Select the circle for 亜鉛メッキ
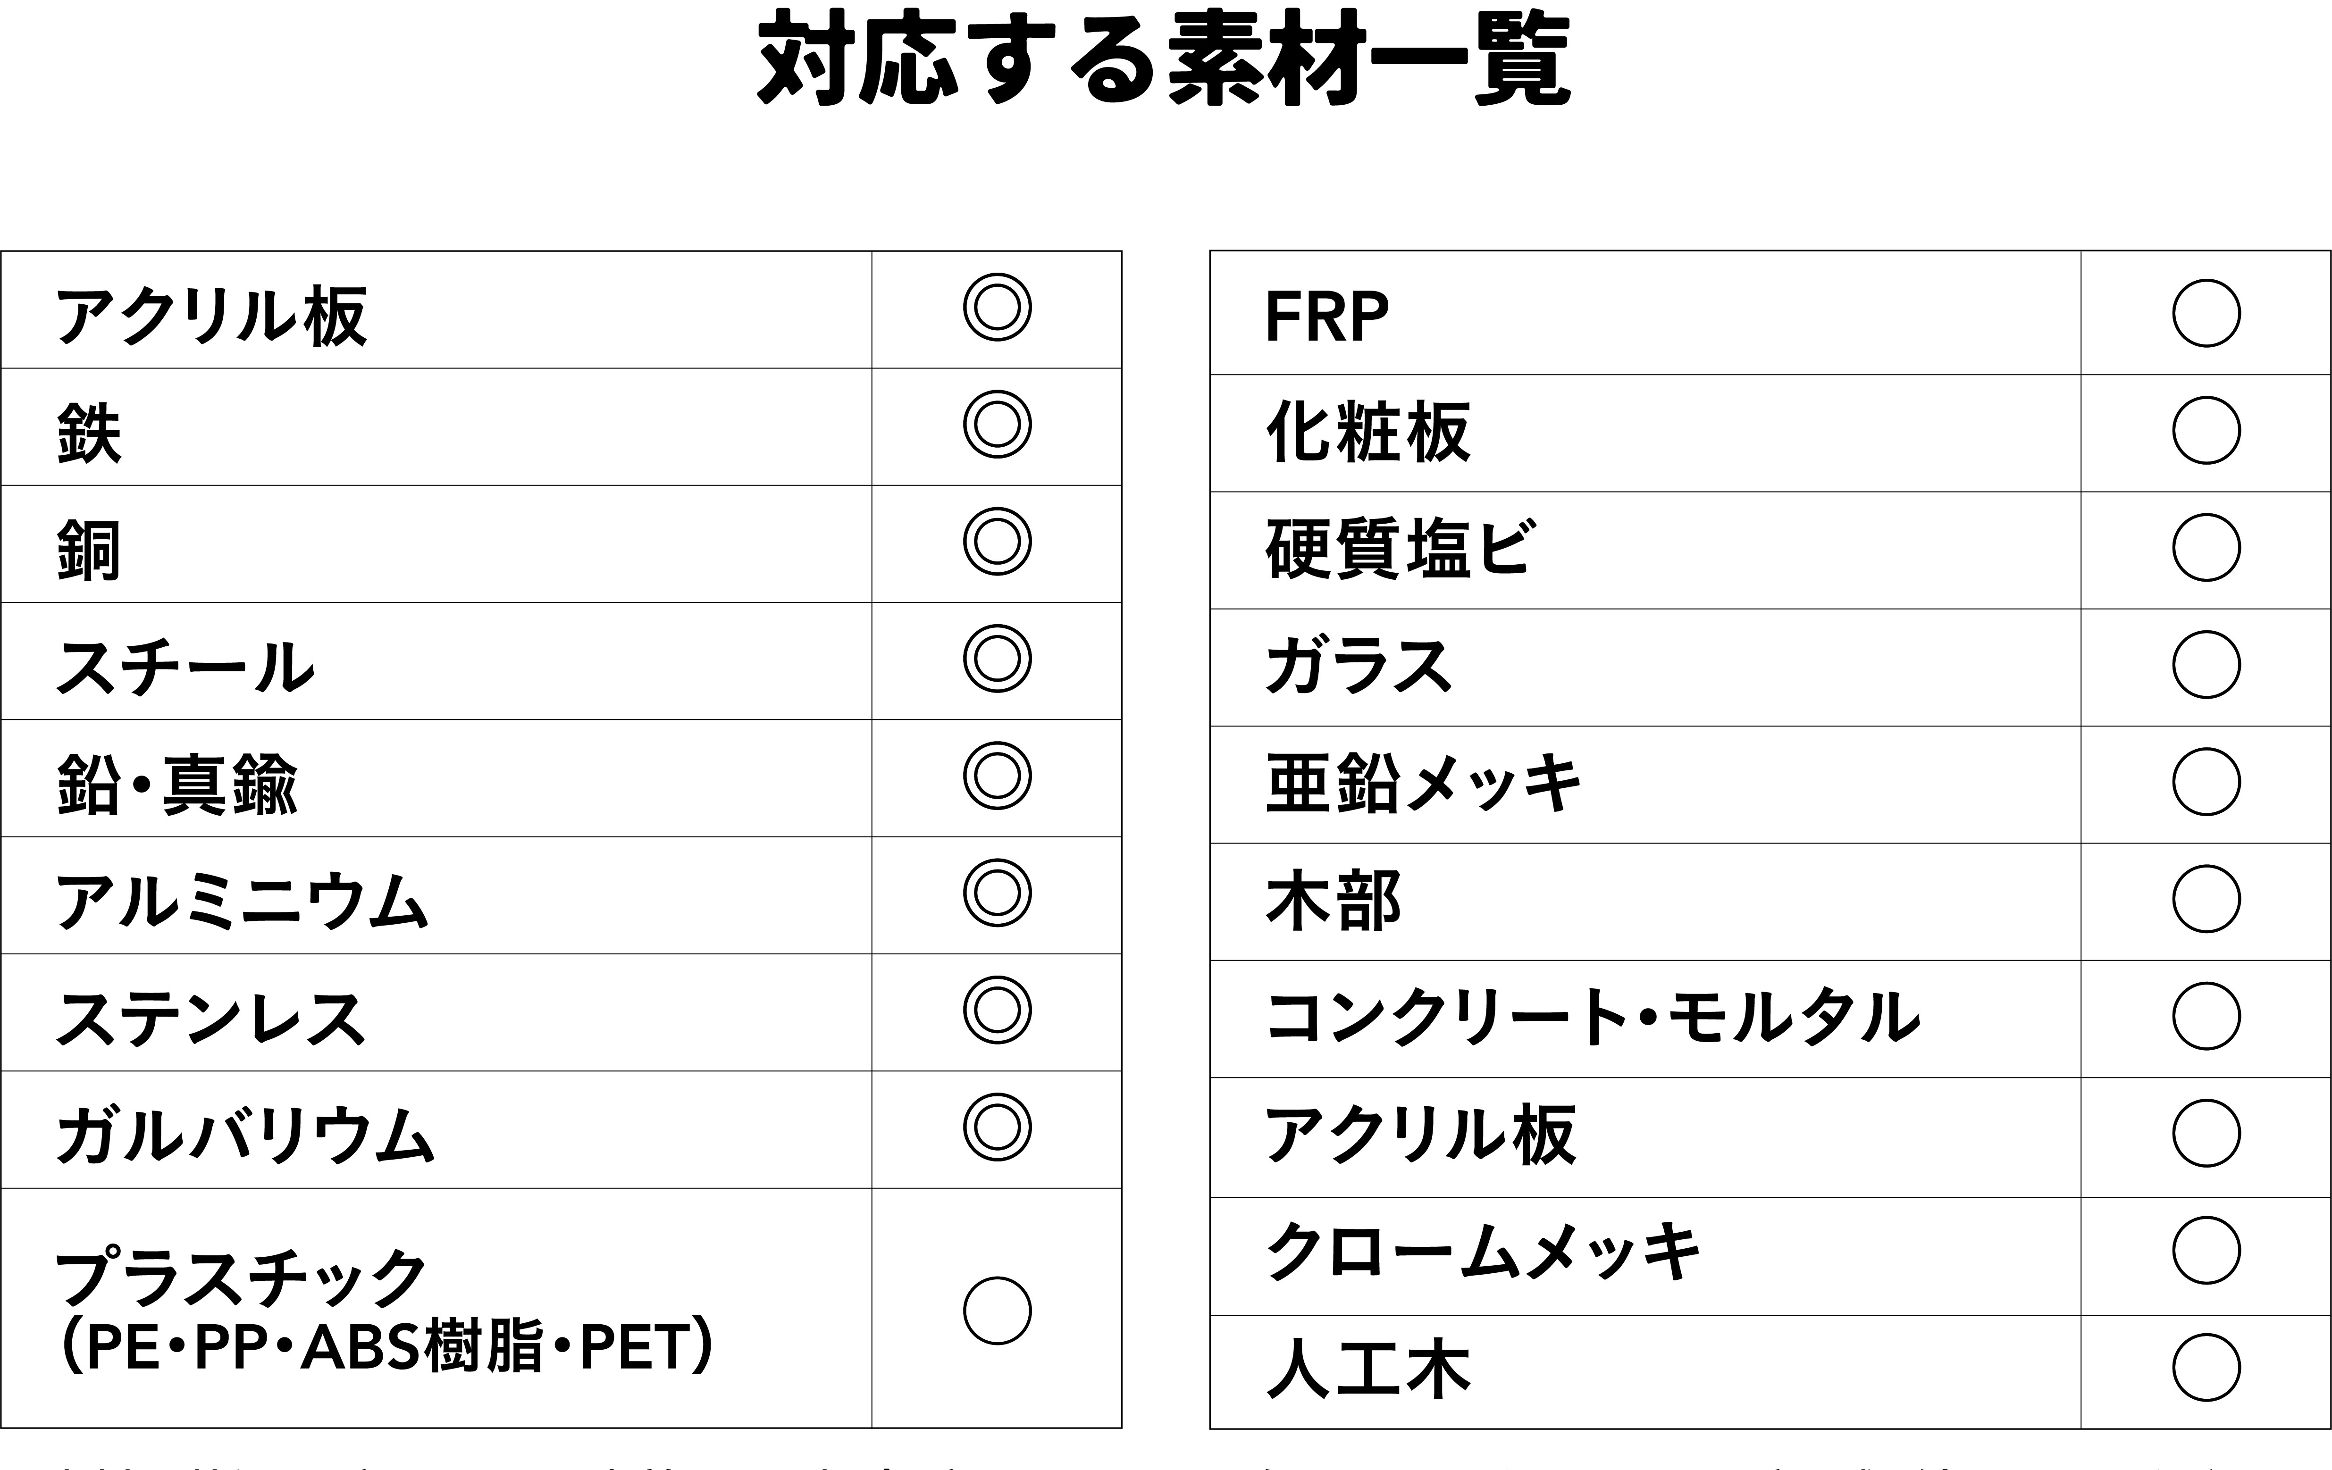This screenshot has width=2332, height=1470. (2206, 782)
